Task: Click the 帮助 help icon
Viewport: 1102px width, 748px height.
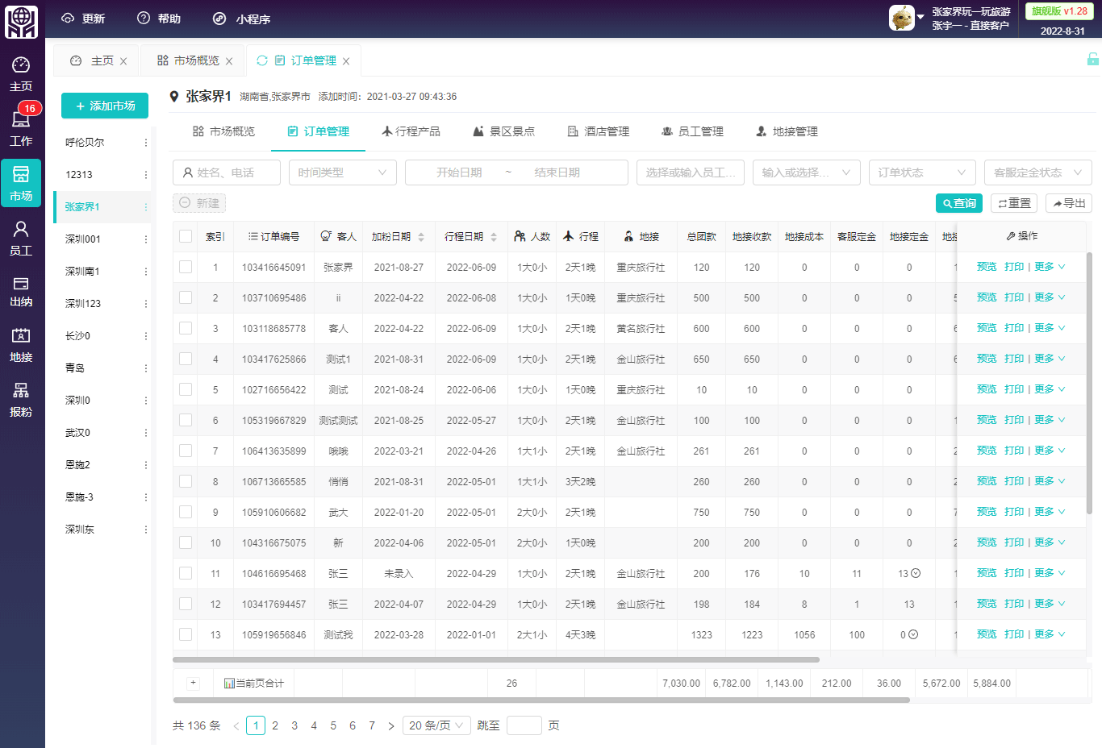Action: 144,19
